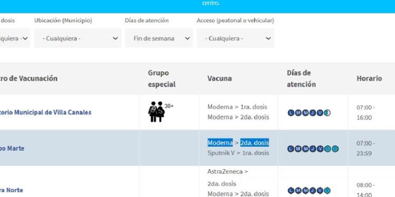Screen dimensions: 395x197
Task: Click the 'Vacuna' column header
Action: point(220,78)
